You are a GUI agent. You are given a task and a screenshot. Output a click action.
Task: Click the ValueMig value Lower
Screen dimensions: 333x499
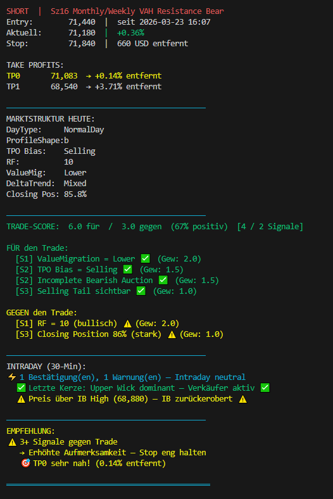75,173
